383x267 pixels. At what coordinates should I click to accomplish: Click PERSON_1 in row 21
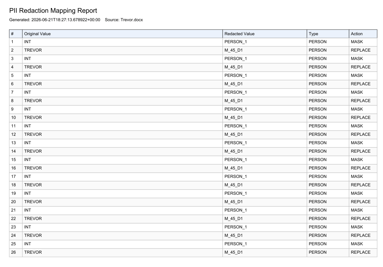coord(236,210)
